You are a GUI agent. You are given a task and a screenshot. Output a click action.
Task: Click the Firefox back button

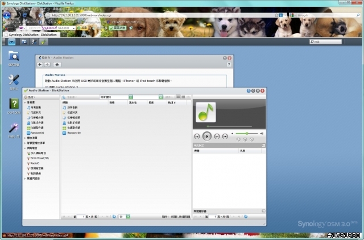pyautogui.click(x=7, y=15)
